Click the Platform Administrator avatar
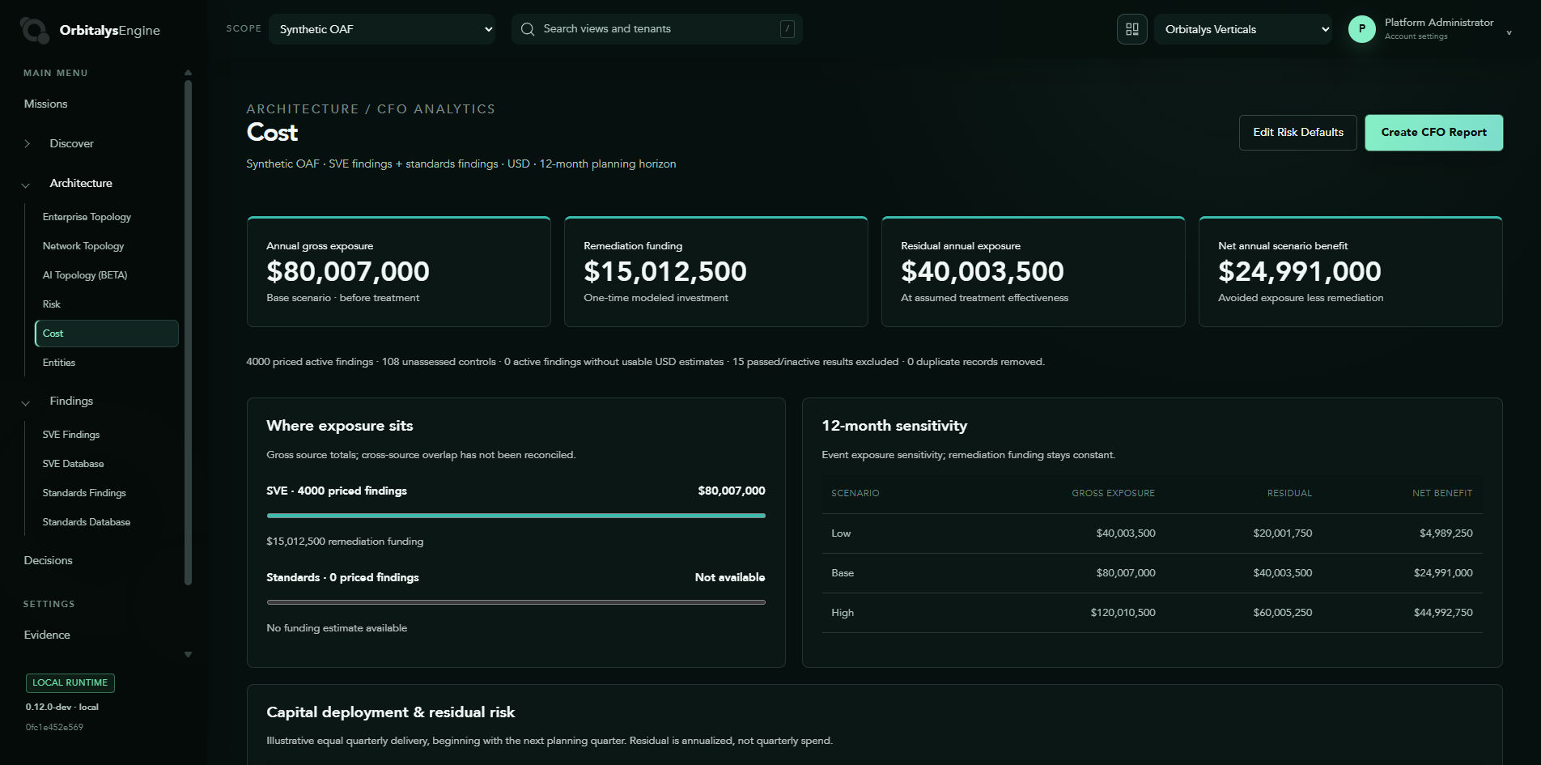The width and height of the screenshot is (1541, 765). [1362, 29]
